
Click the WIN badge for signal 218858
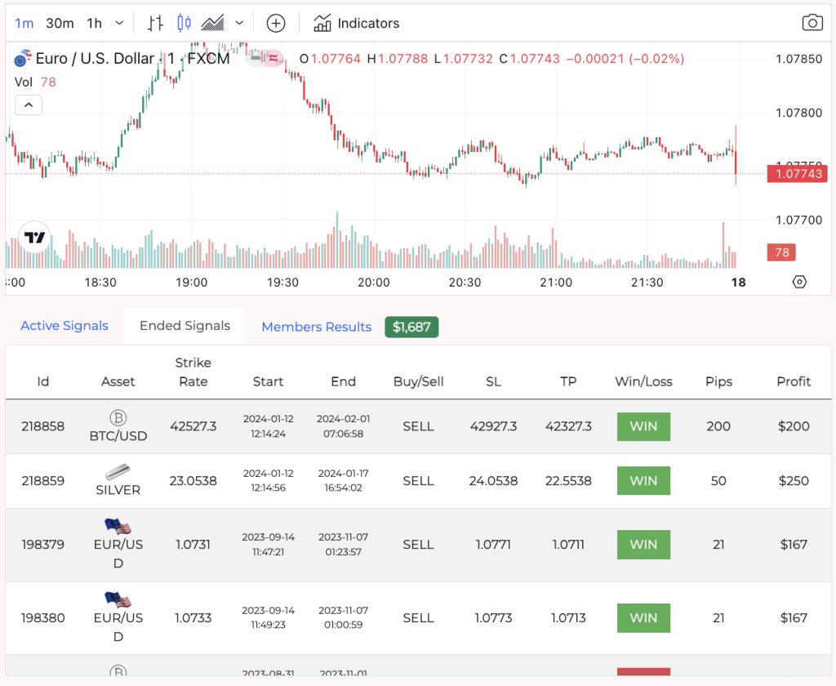point(643,426)
